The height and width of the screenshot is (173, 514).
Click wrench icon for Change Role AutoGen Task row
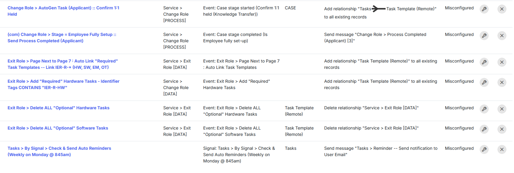[x=484, y=9]
